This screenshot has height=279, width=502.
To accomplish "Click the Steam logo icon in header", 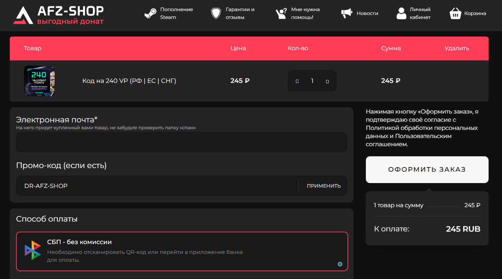I will pyautogui.click(x=151, y=13).
